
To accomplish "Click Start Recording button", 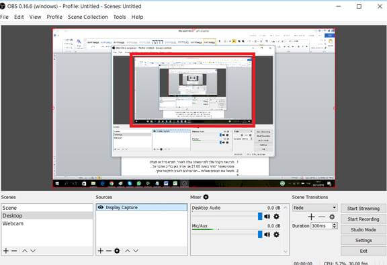I will (363, 219).
